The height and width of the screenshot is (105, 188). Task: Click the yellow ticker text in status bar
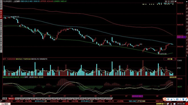(x=161, y=104)
